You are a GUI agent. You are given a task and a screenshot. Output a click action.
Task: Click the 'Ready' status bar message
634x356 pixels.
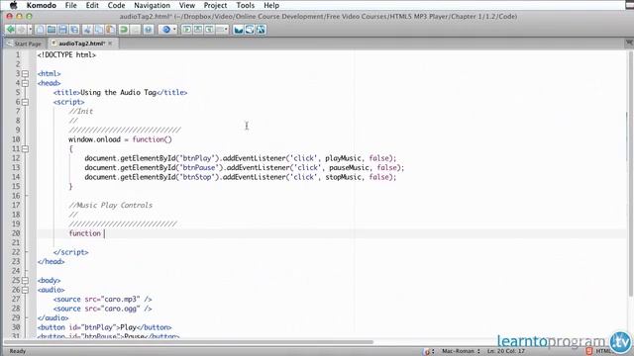[x=18, y=351]
